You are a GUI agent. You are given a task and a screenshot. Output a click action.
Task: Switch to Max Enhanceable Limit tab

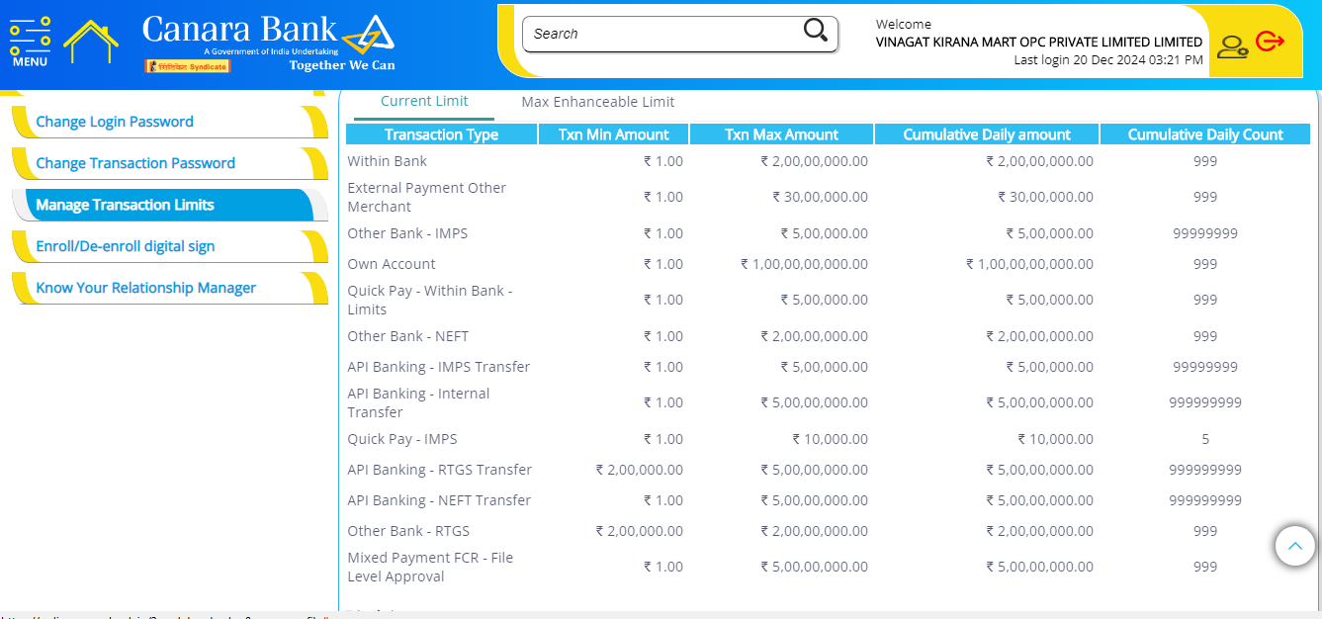(x=598, y=102)
